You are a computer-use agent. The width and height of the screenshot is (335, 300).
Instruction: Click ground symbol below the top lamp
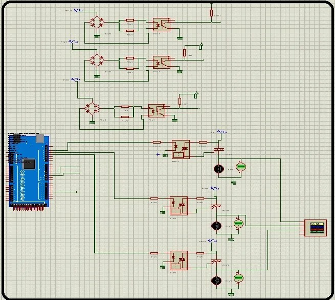tap(234, 183)
